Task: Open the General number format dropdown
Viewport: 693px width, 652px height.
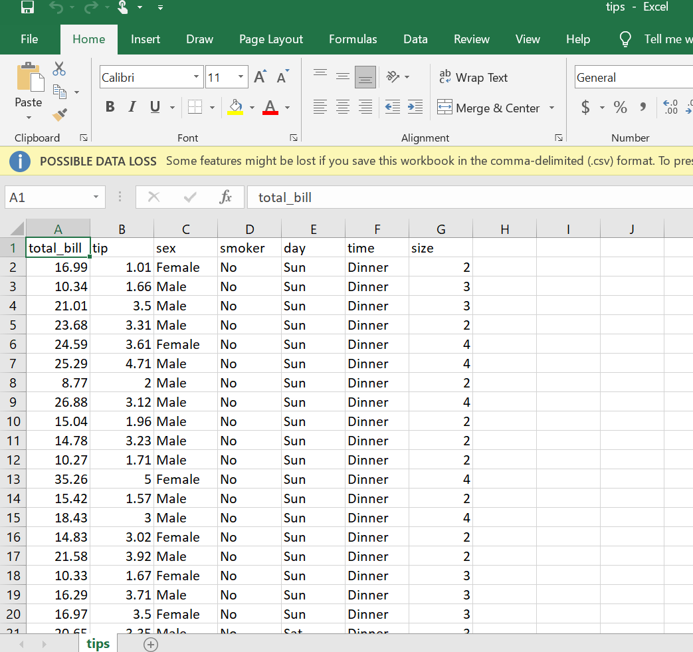Action: click(x=631, y=77)
